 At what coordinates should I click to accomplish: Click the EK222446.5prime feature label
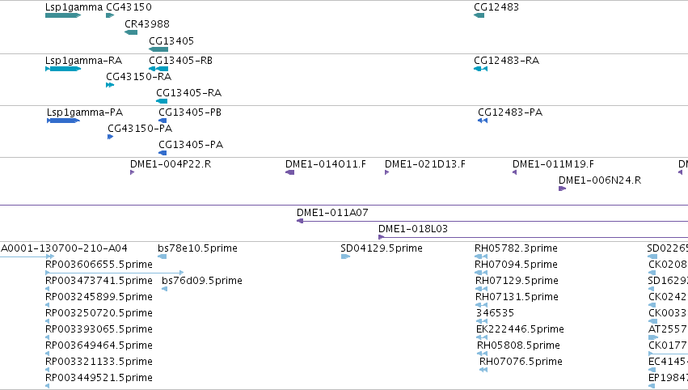point(520,329)
